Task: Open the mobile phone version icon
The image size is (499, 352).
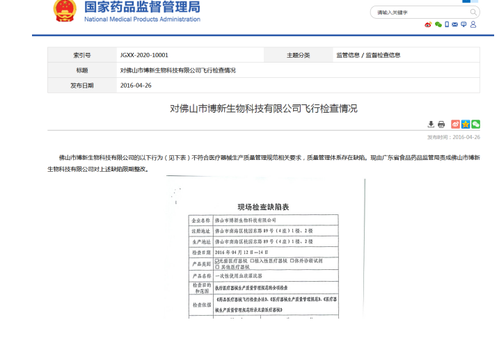Action: [447, 24]
